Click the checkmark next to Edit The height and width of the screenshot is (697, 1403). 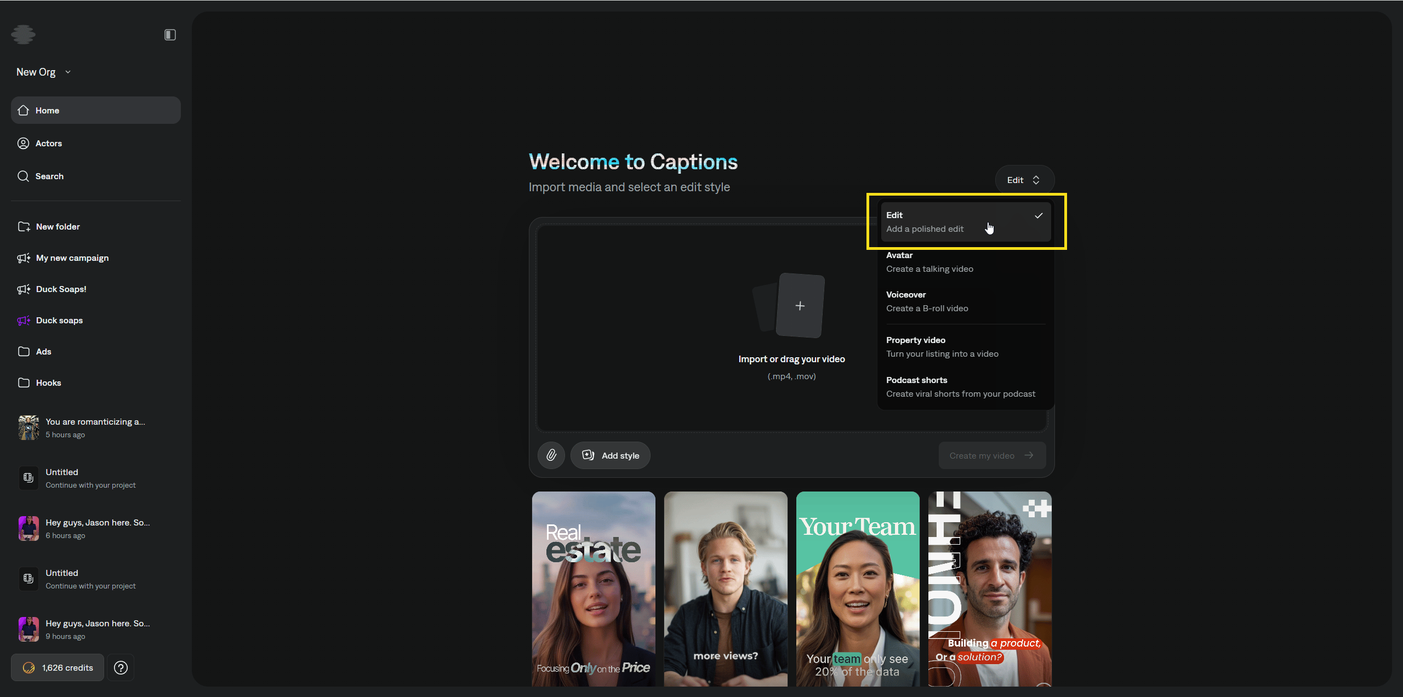pos(1039,215)
